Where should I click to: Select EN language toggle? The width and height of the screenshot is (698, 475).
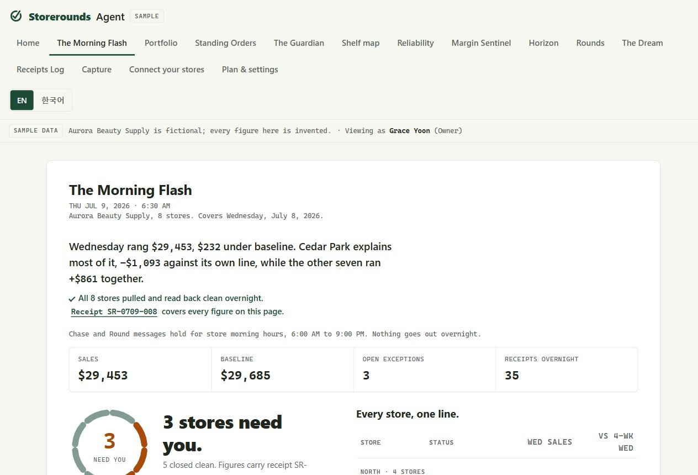(x=22, y=101)
